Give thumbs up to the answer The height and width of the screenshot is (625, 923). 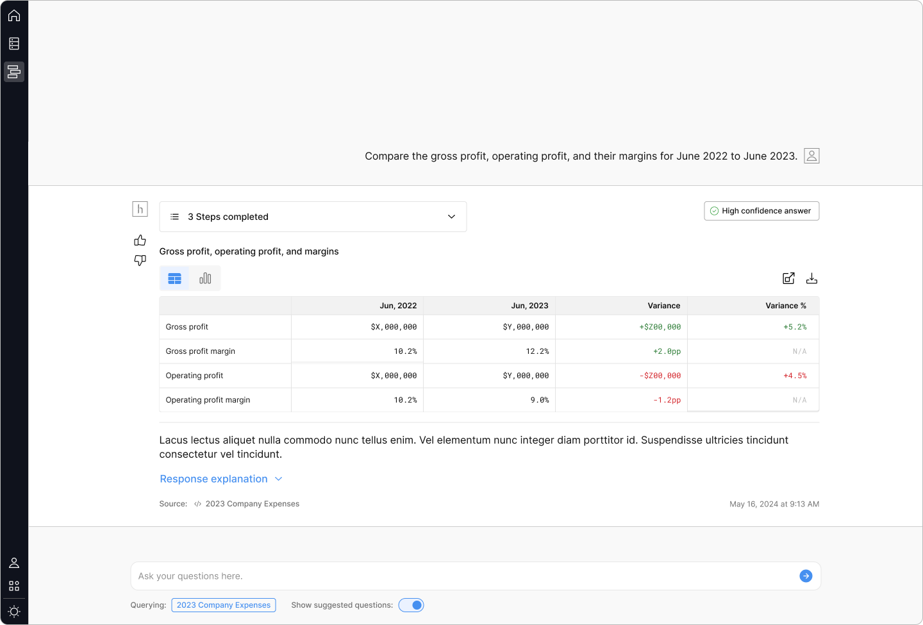pyautogui.click(x=140, y=240)
